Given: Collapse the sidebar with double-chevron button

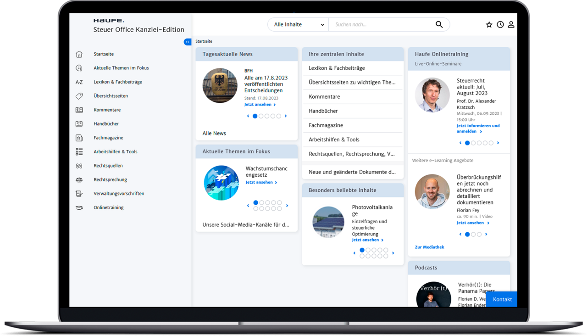Looking at the screenshot, I should click(x=188, y=42).
